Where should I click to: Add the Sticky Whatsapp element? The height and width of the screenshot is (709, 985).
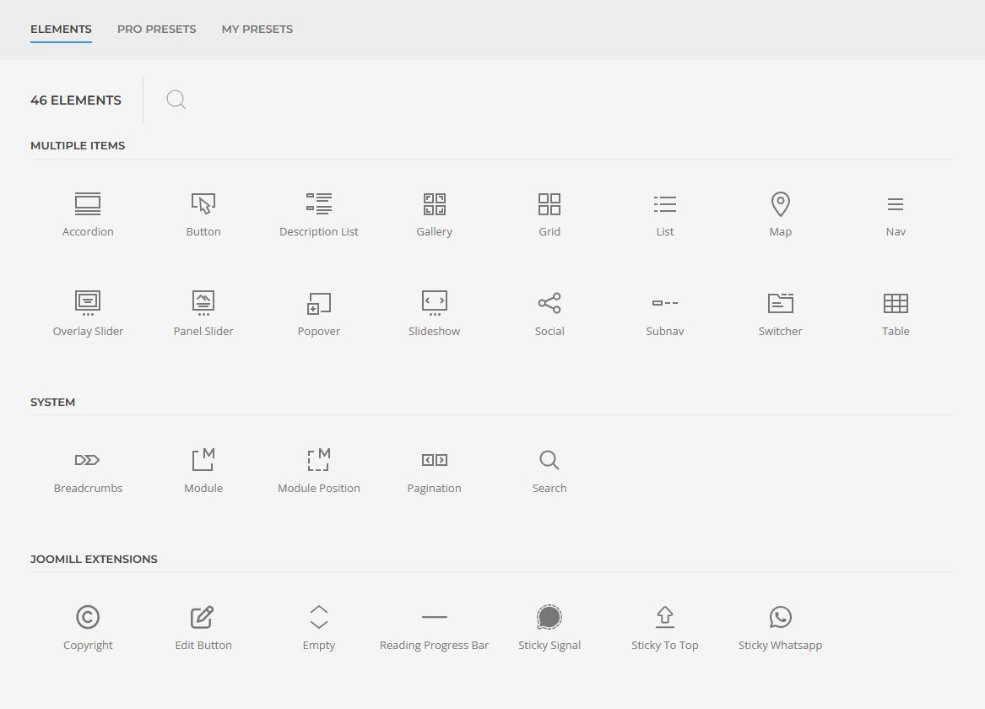click(x=780, y=628)
